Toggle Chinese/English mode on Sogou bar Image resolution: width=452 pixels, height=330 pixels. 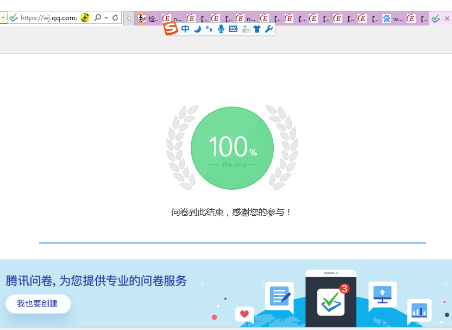[x=185, y=29]
